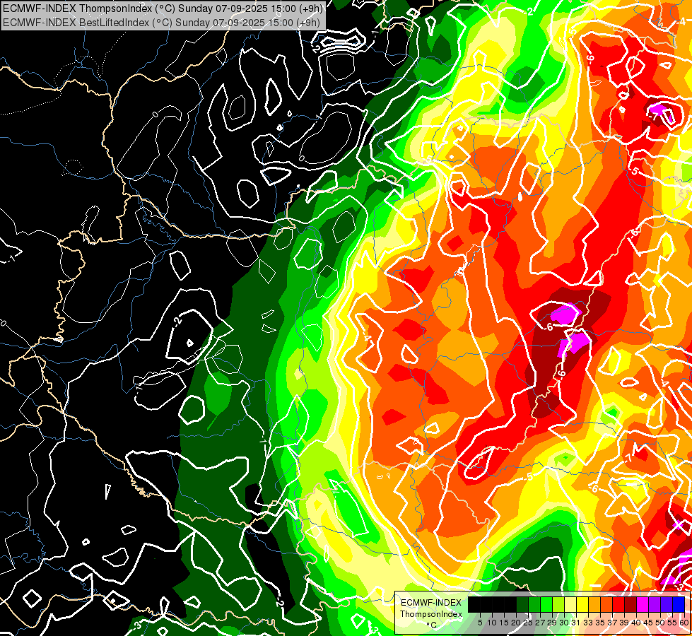
Task: Click the legend tick value 5
Action: tap(480, 623)
